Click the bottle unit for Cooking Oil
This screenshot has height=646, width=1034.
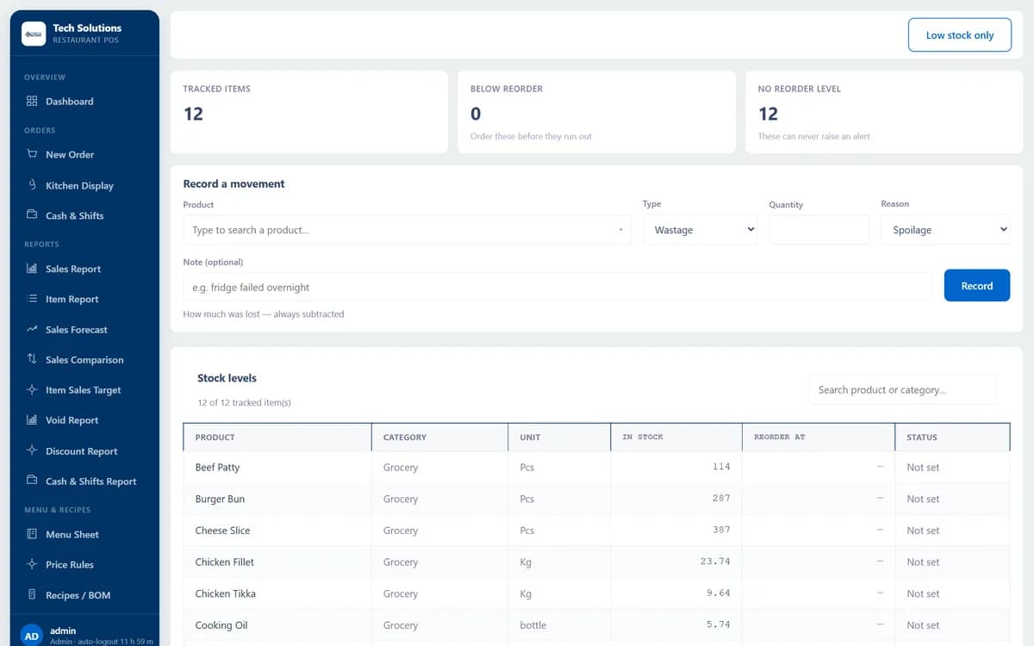coord(533,625)
